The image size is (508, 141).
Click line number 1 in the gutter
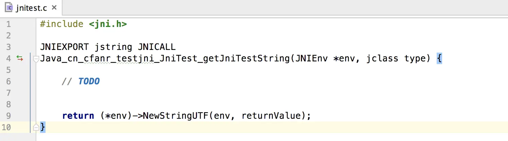tap(8, 24)
